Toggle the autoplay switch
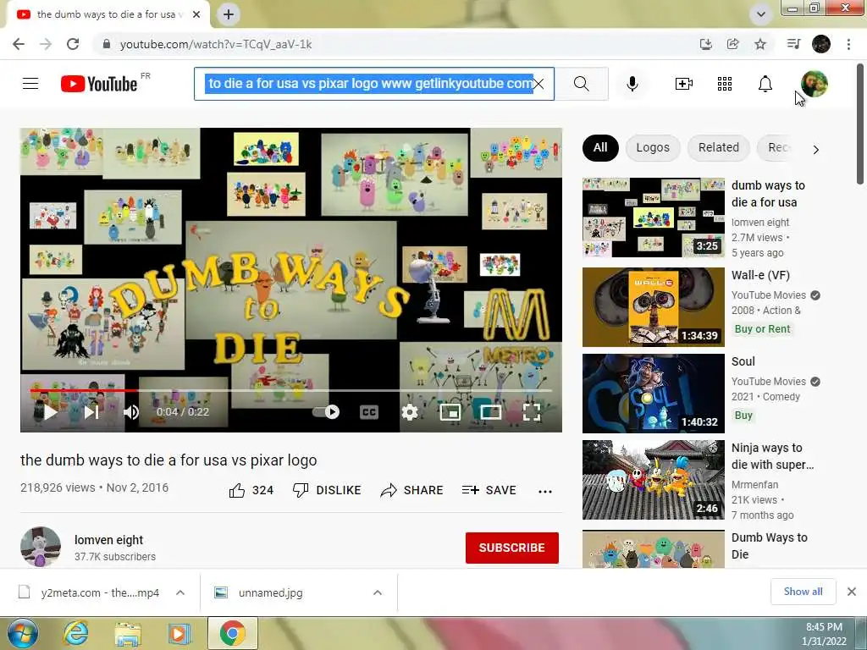This screenshot has height=650, width=867. click(326, 412)
